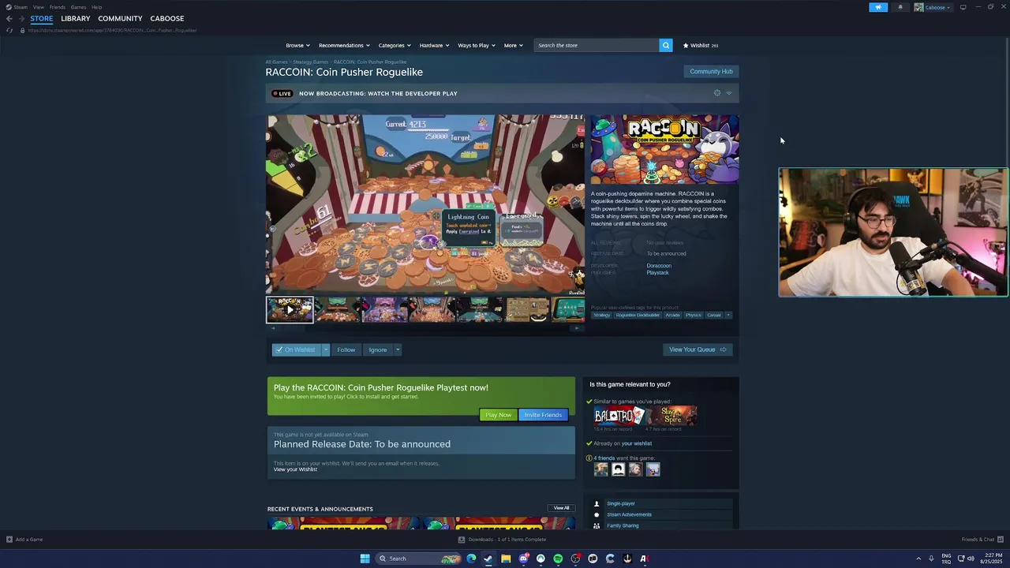Screen dimensions: 1010x568
Task: Play the trailer video thumbnail
Action: click(x=290, y=310)
